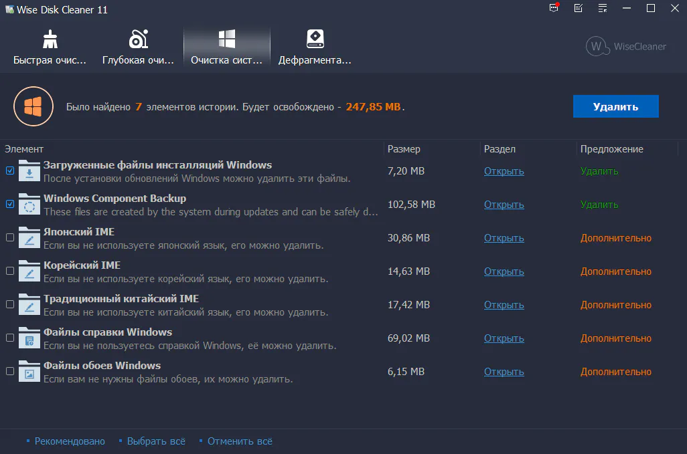Screen dimensions: 687x454
Task: Click the 247,85 MB total freed text
Action: 373,107
